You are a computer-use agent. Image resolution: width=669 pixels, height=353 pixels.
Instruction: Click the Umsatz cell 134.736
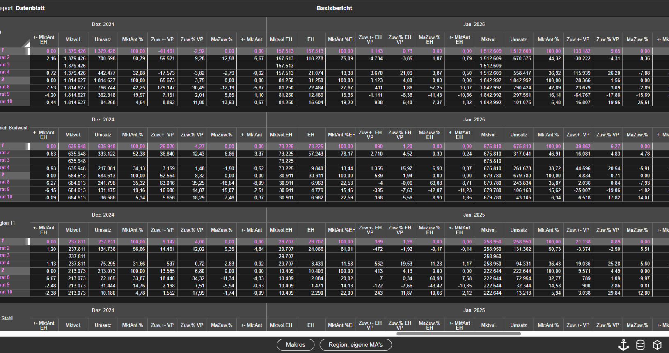pyautogui.click(x=103, y=249)
